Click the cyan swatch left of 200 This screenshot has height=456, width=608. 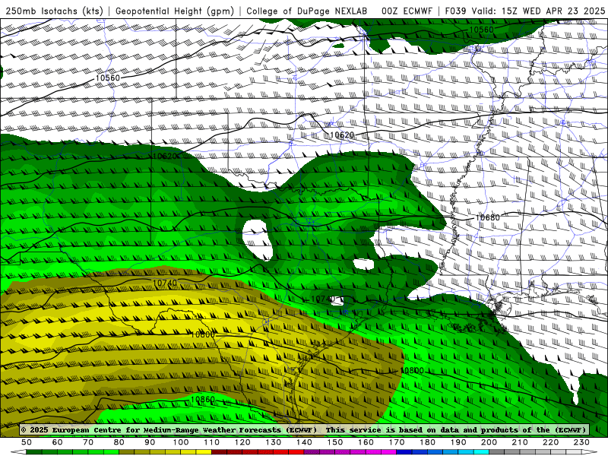click(x=481, y=452)
